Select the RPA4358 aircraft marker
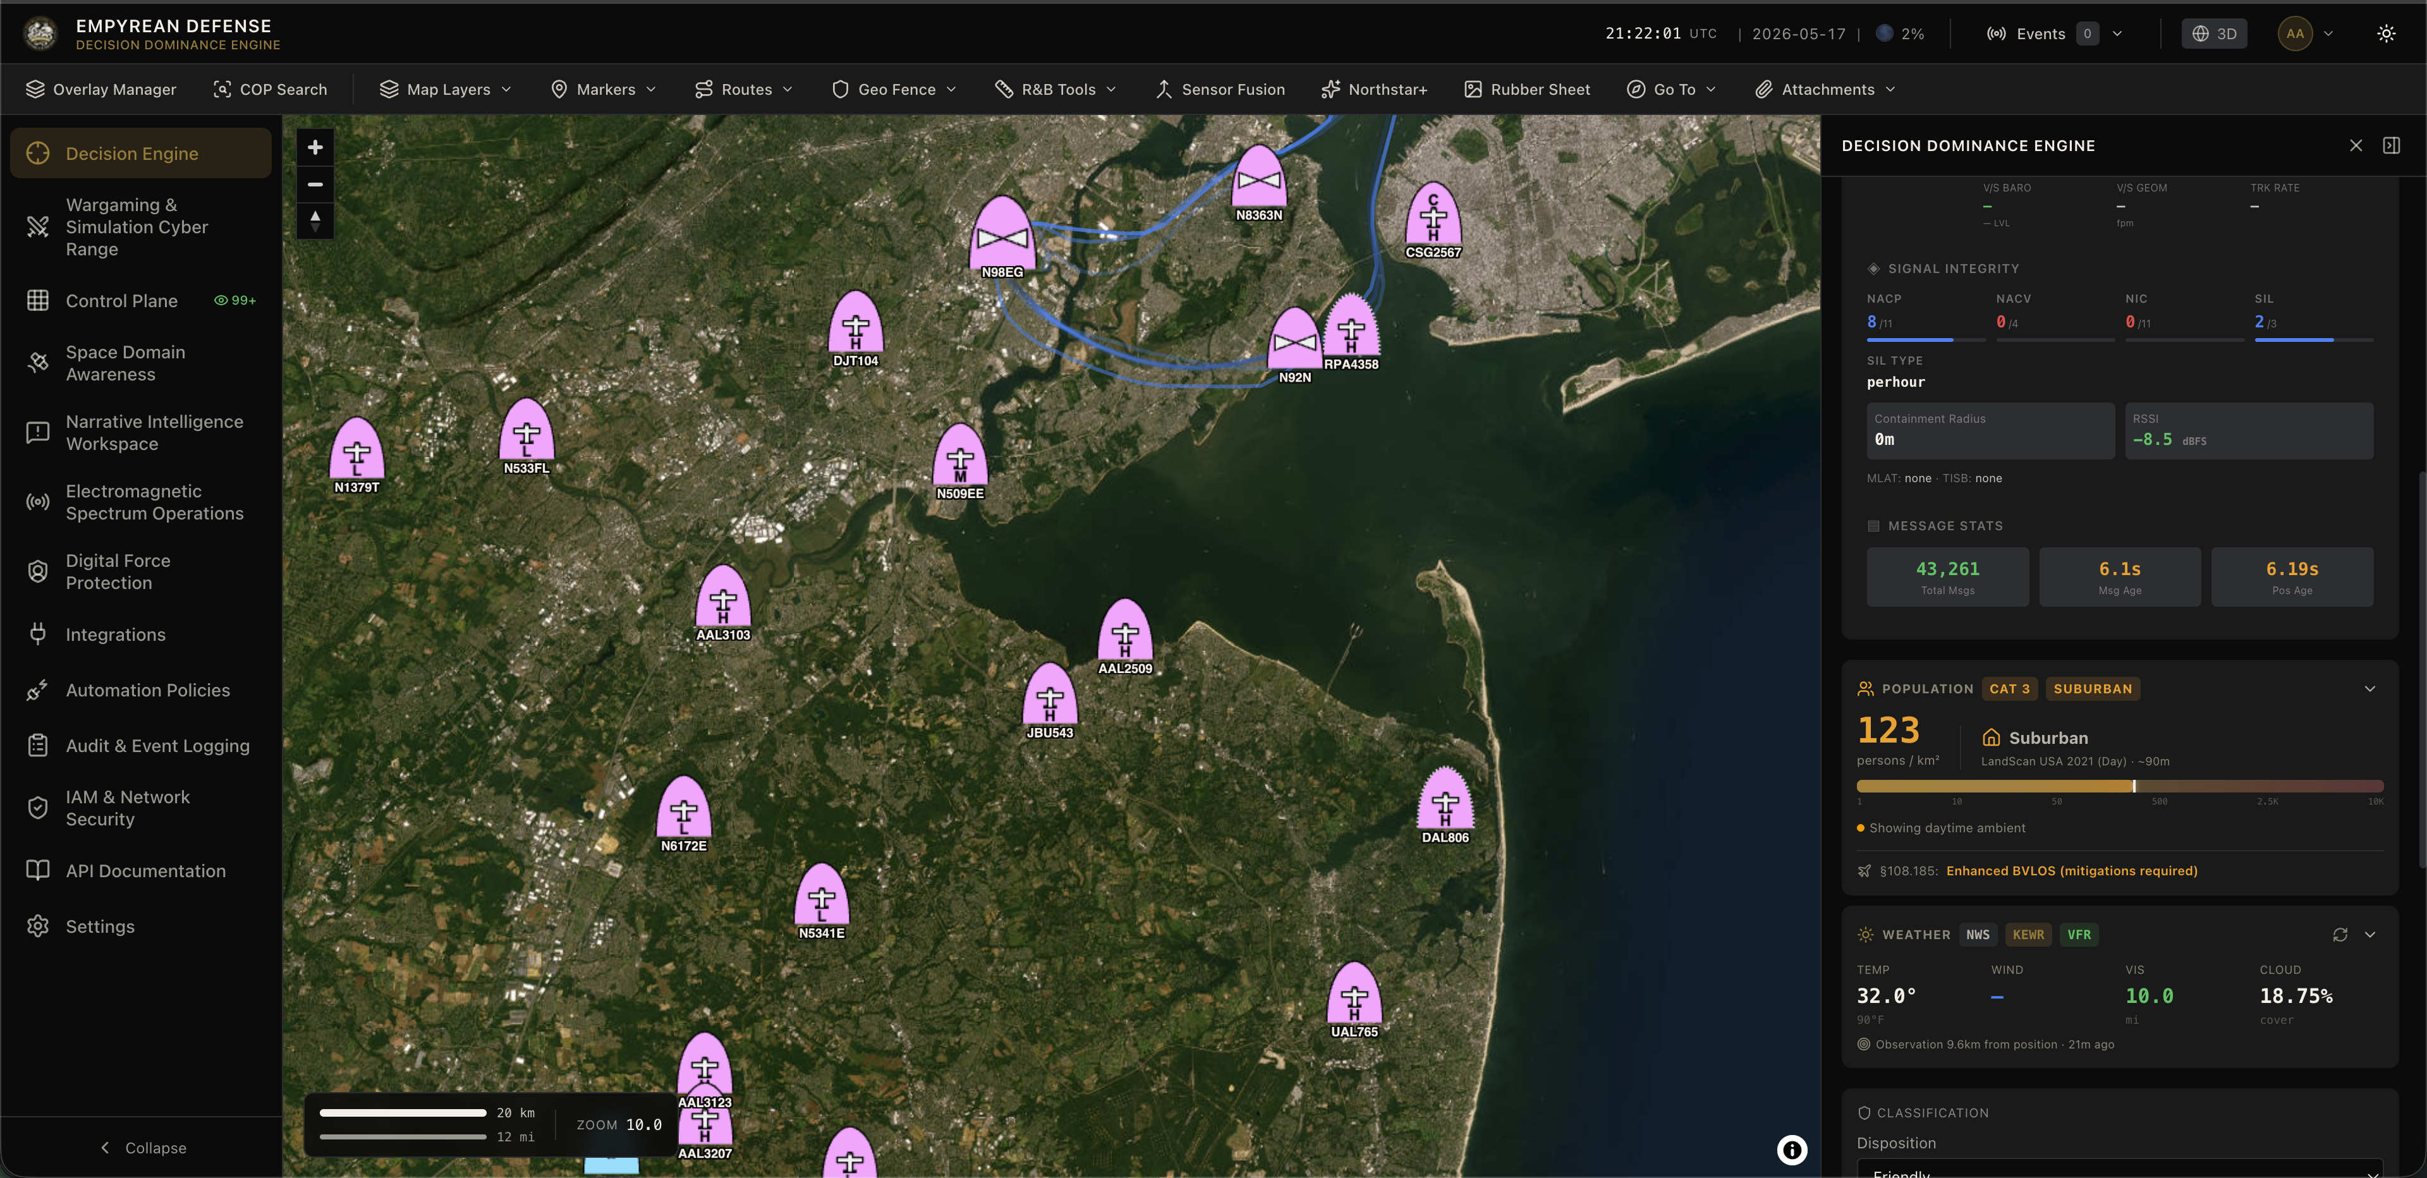Viewport: 2427px width, 1178px height. pos(1351,331)
